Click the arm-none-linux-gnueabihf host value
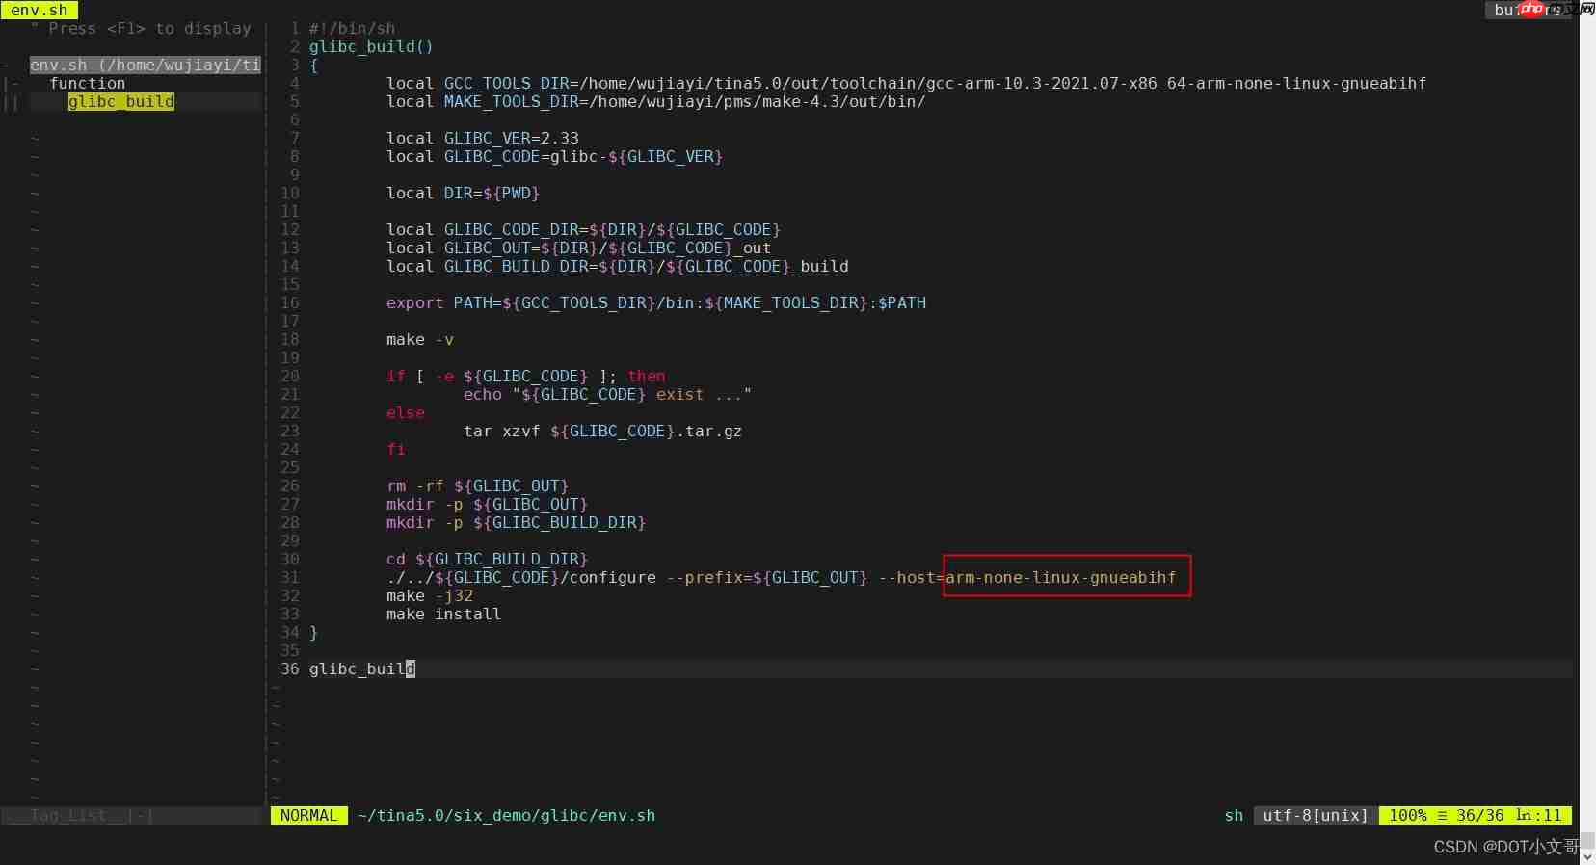 point(1060,577)
